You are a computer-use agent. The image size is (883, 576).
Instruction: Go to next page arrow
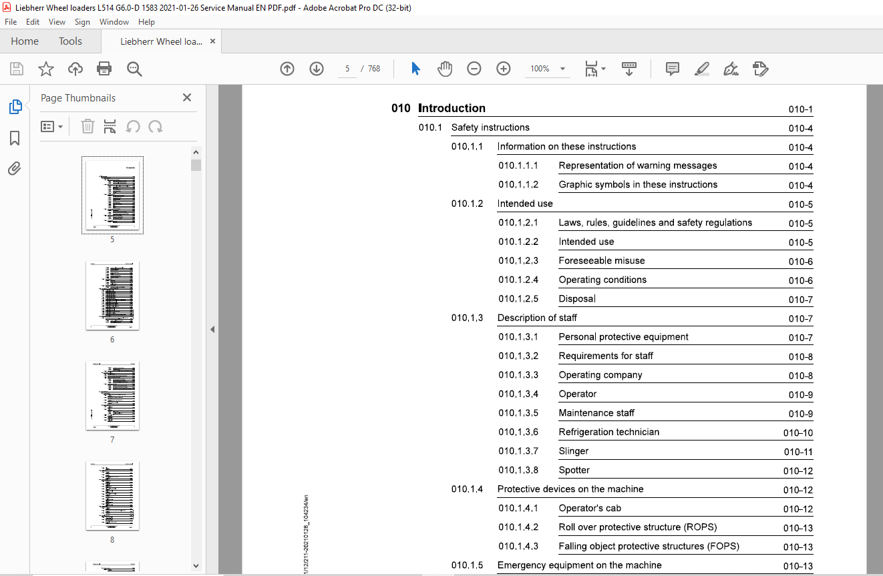[317, 69]
